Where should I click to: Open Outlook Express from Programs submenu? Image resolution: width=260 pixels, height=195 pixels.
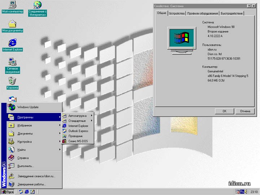pyautogui.click(x=78, y=131)
